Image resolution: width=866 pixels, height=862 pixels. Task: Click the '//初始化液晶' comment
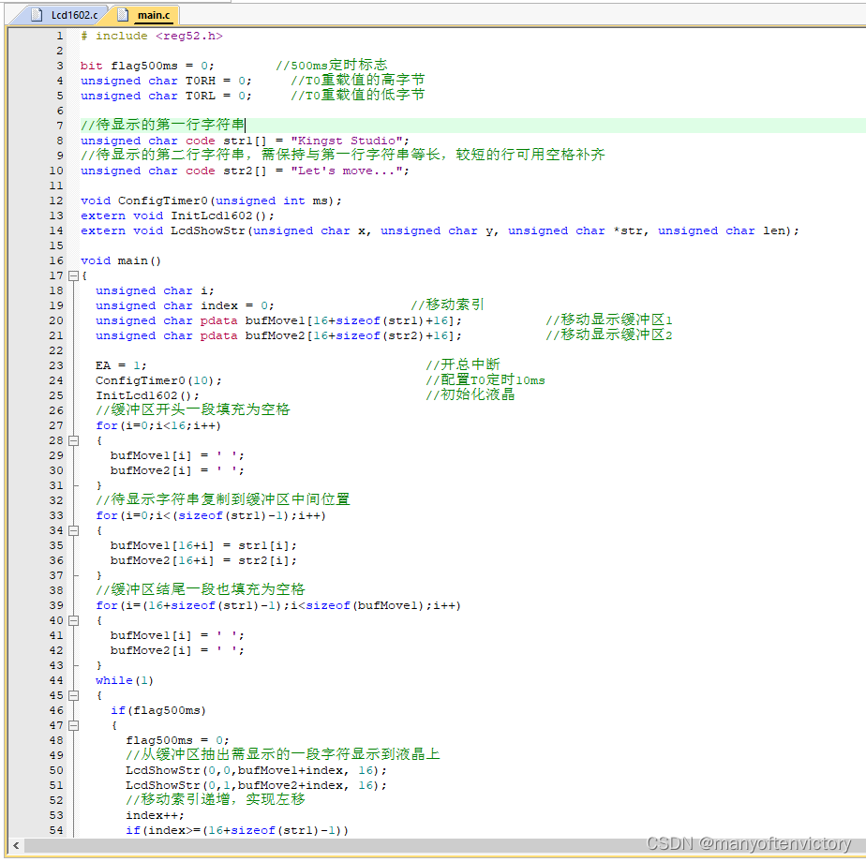click(x=470, y=394)
